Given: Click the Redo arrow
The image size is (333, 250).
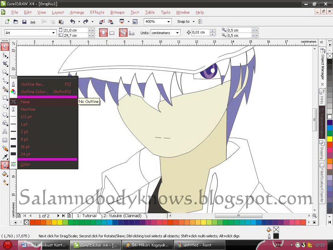Looking at the screenshot, I should (86, 21).
